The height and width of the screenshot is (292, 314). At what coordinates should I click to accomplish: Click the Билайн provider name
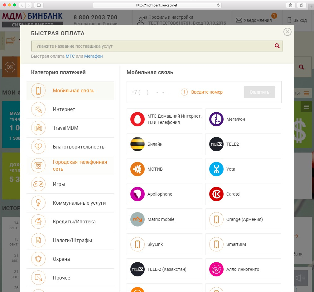pyautogui.click(x=155, y=144)
